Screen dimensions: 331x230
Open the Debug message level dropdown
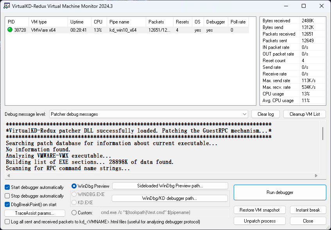(149, 114)
